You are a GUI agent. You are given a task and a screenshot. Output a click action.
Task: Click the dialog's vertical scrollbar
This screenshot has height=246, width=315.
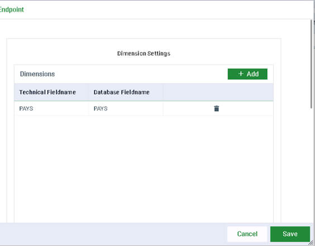tap(312, 64)
